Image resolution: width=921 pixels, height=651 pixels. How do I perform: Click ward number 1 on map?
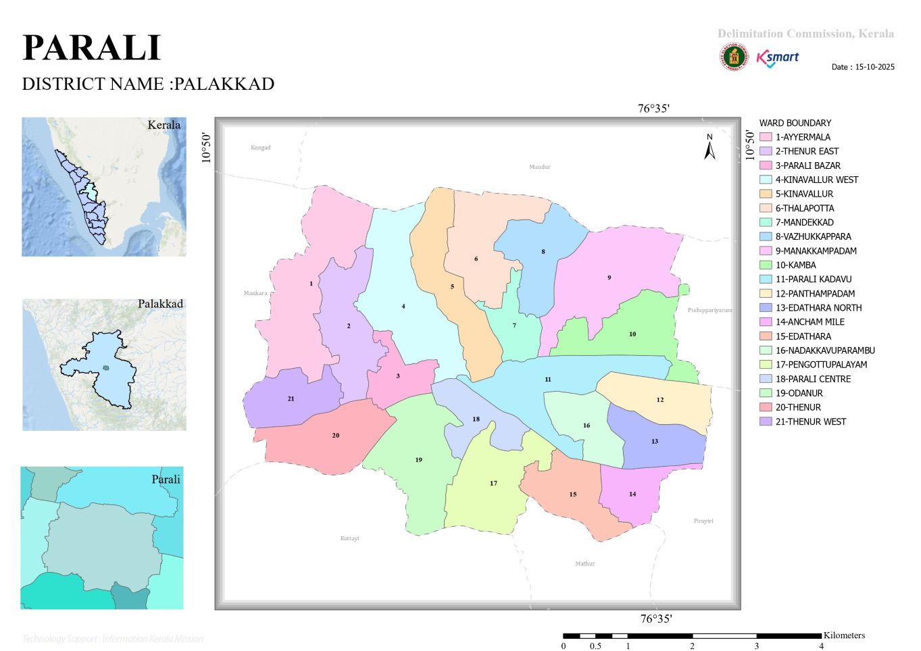[311, 284]
